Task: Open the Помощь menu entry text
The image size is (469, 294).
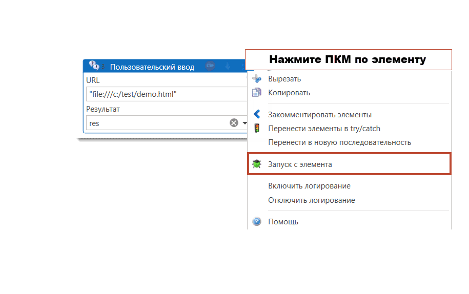Action: [x=283, y=222]
